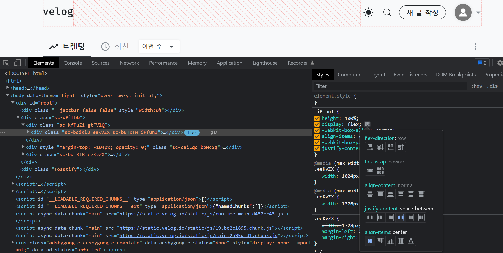
Task: Set align-items flex-start icon
Action: coord(380,241)
